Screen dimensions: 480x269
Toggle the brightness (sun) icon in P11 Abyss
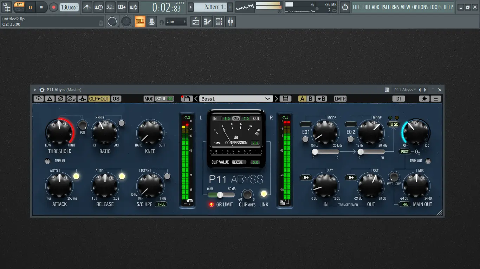coord(424,99)
